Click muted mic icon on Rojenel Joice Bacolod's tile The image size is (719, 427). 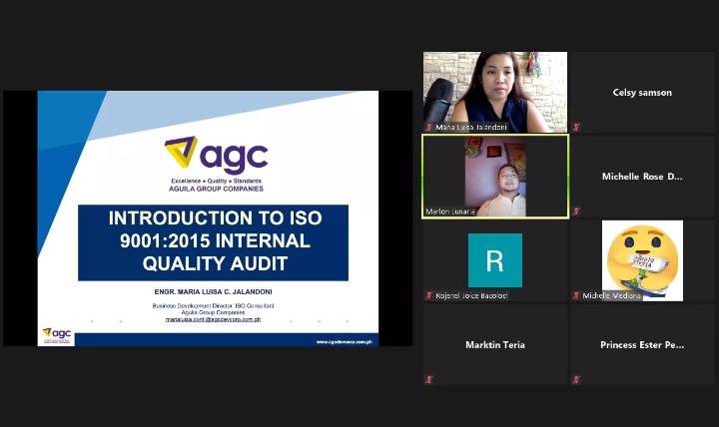pyautogui.click(x=429, y=295)
